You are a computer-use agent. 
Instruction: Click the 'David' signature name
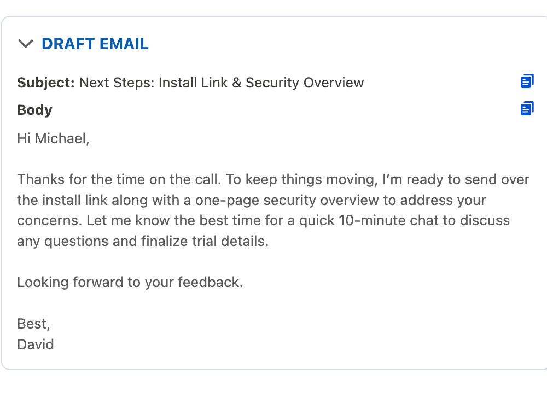tap(36, 344)
